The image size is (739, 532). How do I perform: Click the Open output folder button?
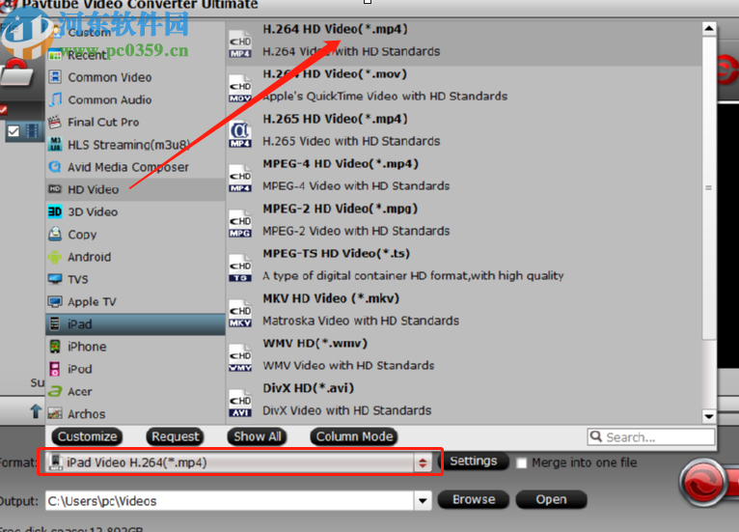pyautogui.click(x=551, y=499)
